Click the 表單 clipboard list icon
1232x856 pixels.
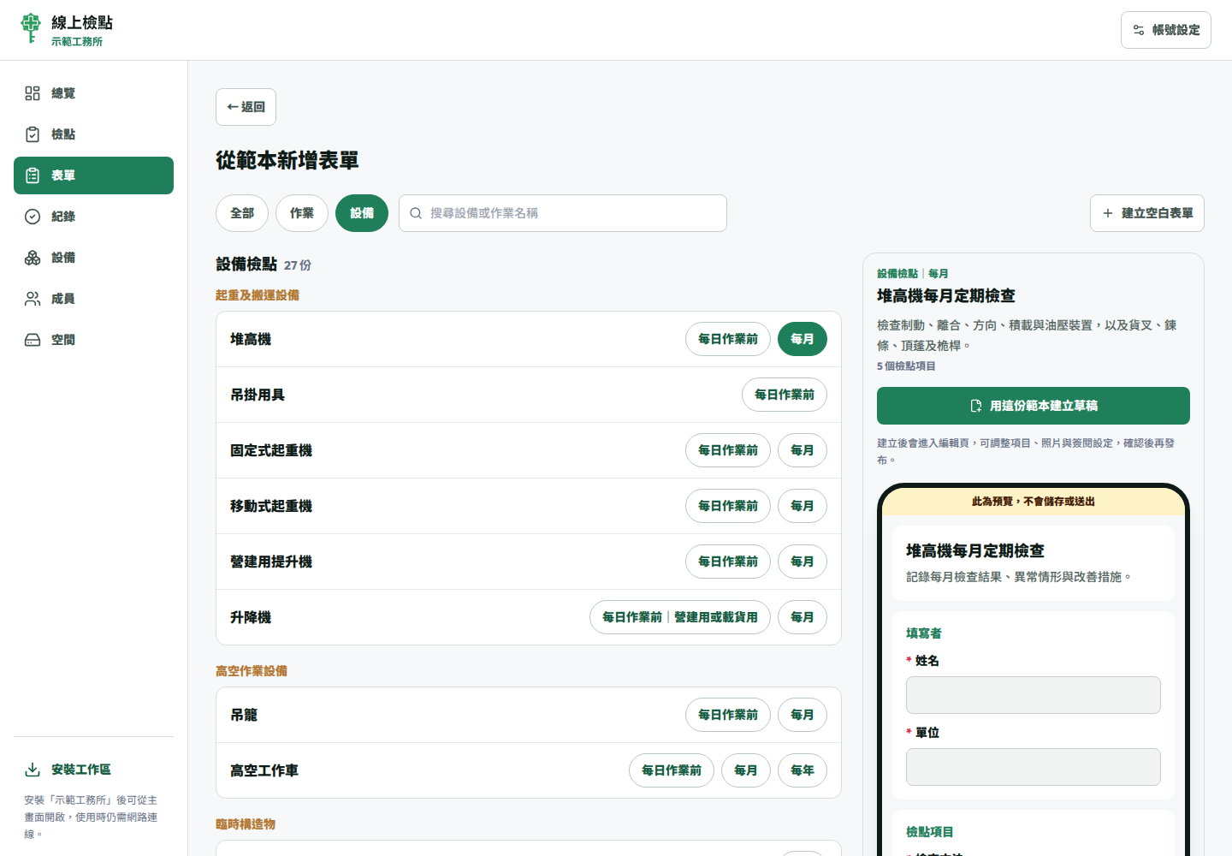33,175
